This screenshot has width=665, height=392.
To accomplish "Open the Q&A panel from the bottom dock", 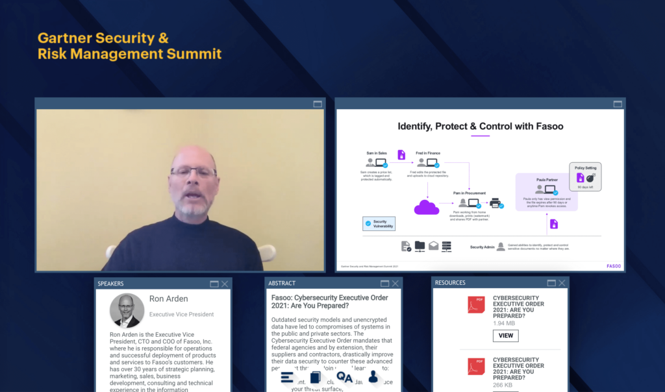I will pyautogui.click(x=344, y=378).
